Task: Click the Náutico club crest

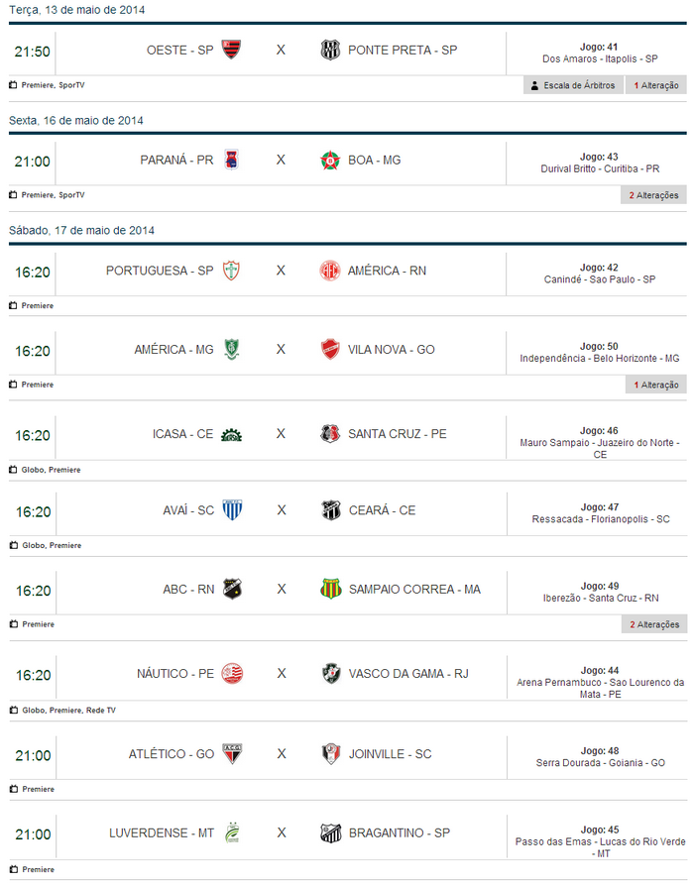Action: pos(231,674)
